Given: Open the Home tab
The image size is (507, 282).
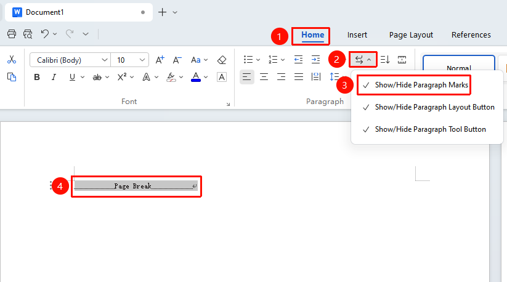Looking at the screenshot, I should [313, 35].
